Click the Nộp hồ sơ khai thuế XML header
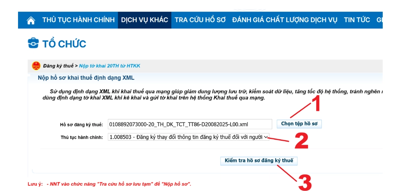This screenshot has height=191, width=400. pyautogui.click(x=86, y=78)
